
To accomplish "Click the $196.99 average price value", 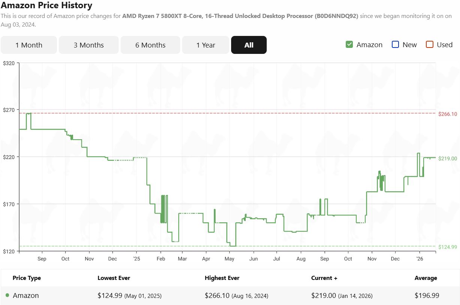I will [x=427, y=295].
